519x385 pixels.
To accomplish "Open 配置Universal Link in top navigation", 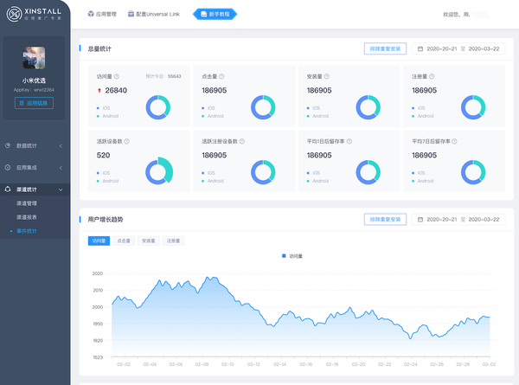I will click(154, 14).
